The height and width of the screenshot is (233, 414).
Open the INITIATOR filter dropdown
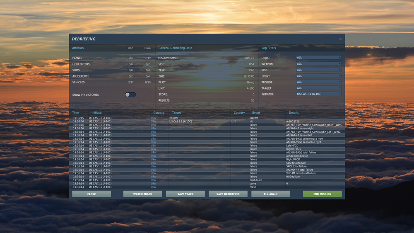(x=319, y=94)
